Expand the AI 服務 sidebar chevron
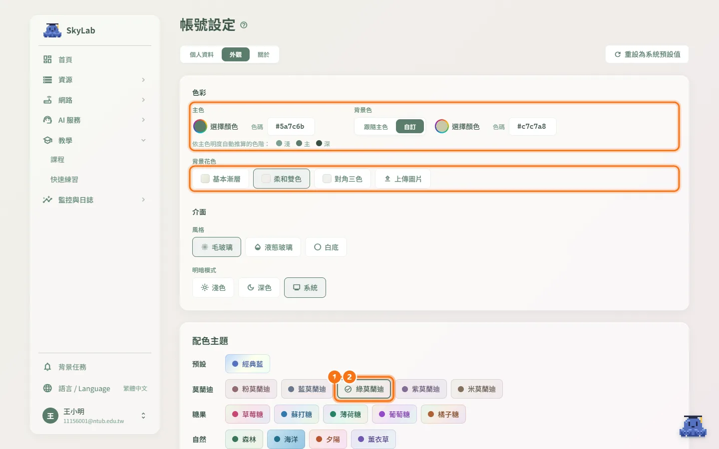Viewport: 719px width, 449px height. 143,120
